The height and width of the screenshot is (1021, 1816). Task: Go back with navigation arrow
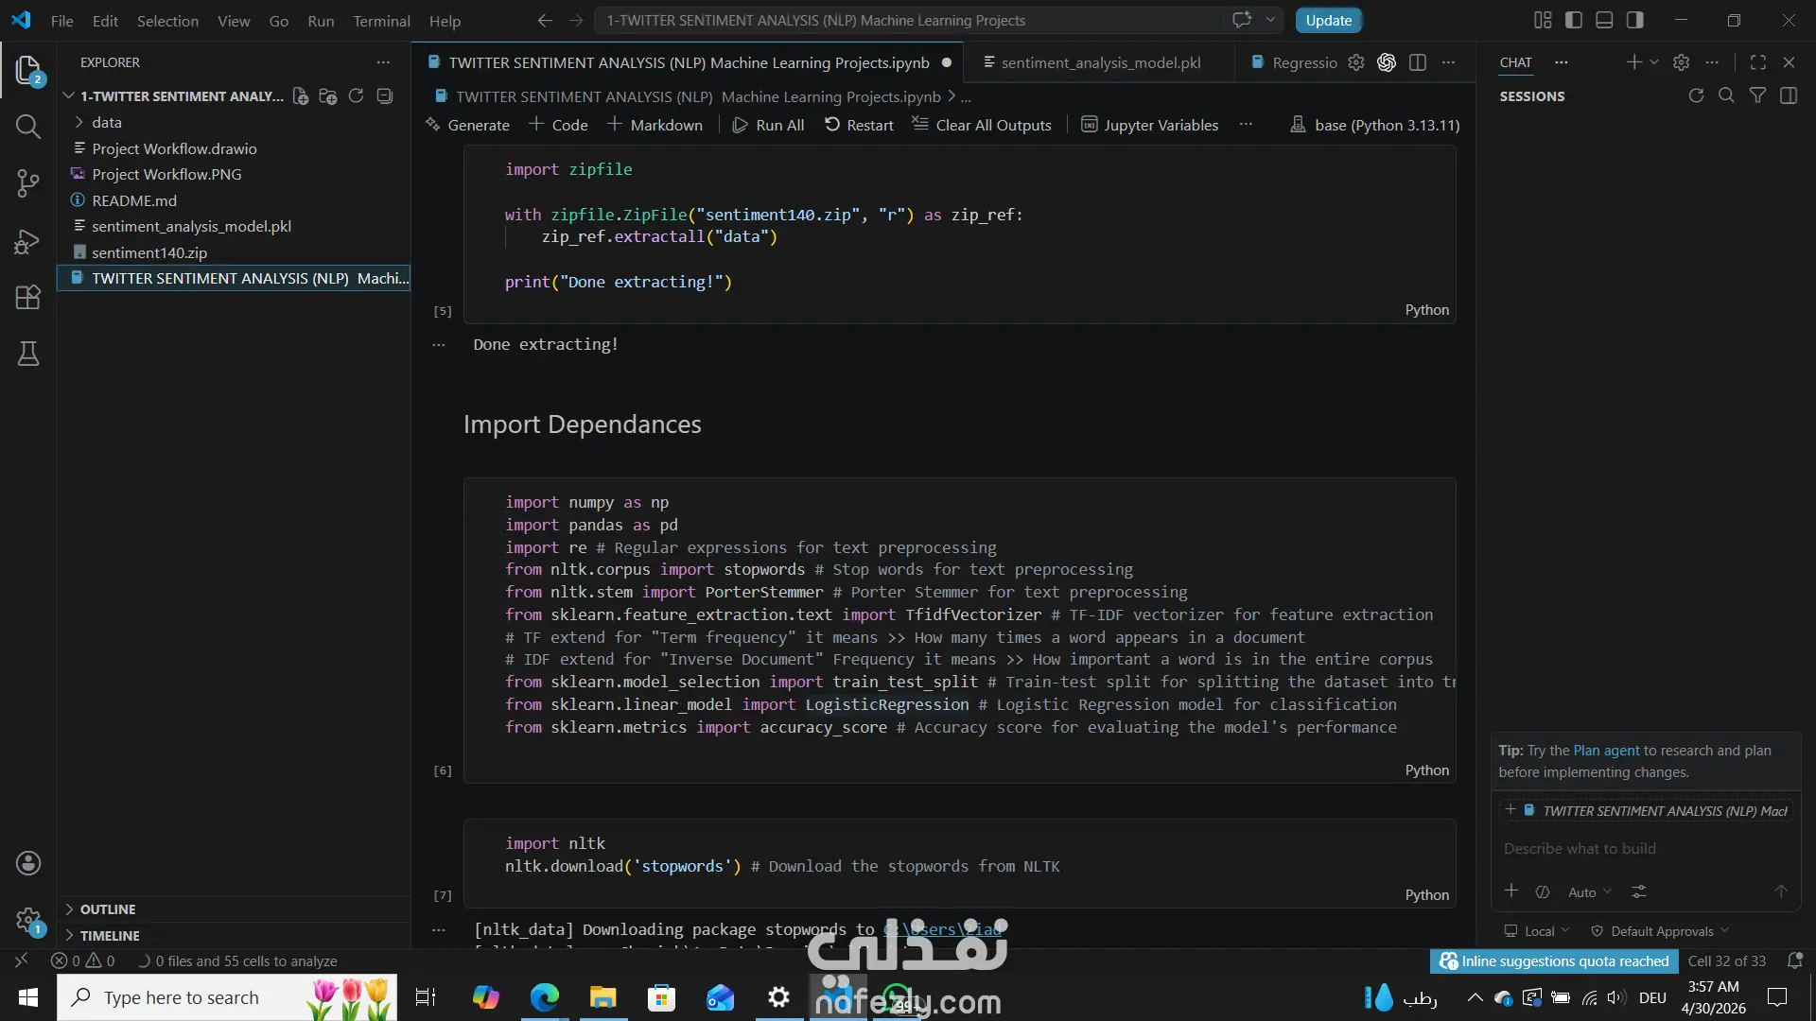click(x=545, y=20)
